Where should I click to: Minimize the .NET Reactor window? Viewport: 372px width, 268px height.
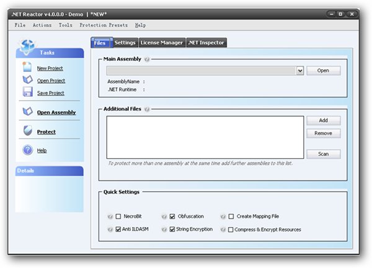pos(332,14)
